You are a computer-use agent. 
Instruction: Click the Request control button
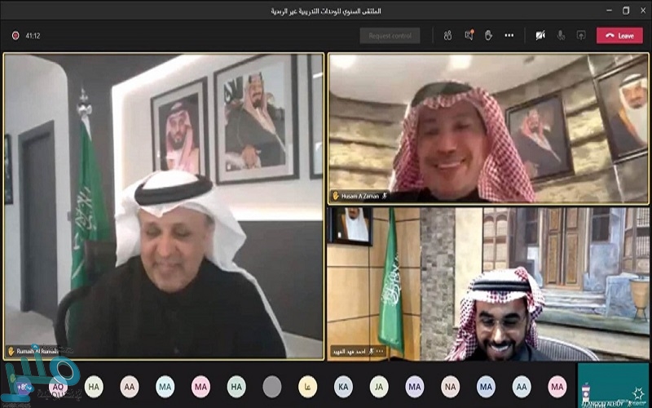(390, 35)
